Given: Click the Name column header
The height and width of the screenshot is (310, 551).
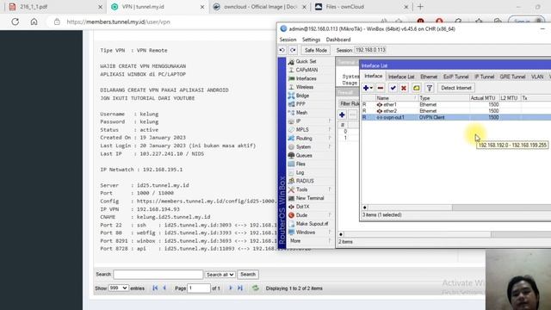Looking at the screenshot, I should pyautogui.click(x=396, y=98).
